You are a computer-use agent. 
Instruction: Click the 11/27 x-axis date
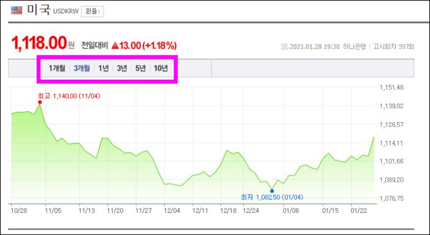point(143,210)
